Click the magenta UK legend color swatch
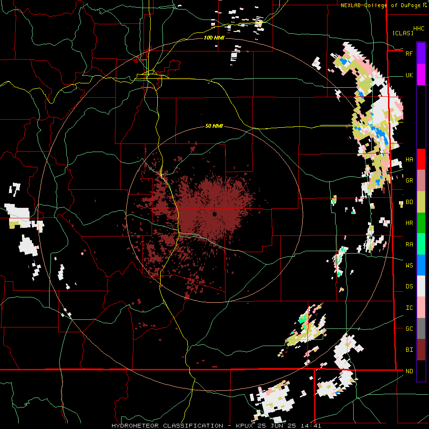This screenshot has width=429, height=429. coord(421,75)
